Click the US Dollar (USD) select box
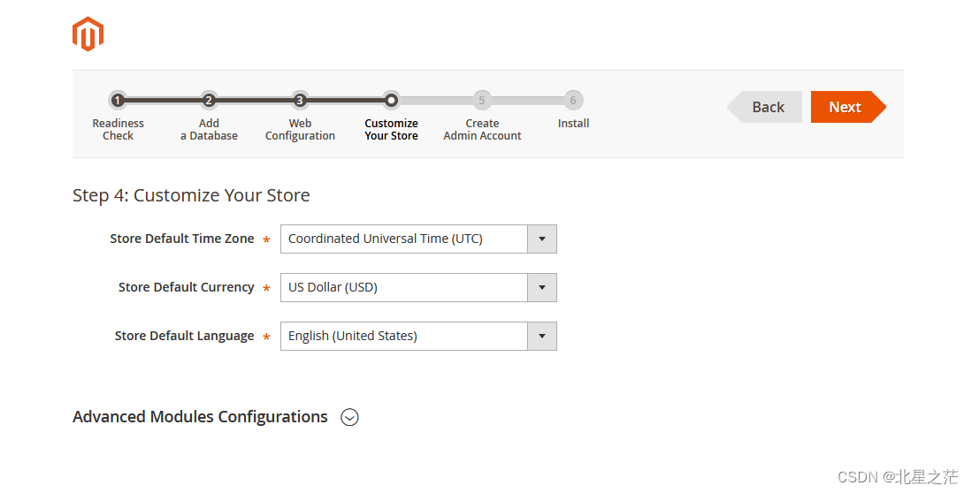 click(418, 287)
